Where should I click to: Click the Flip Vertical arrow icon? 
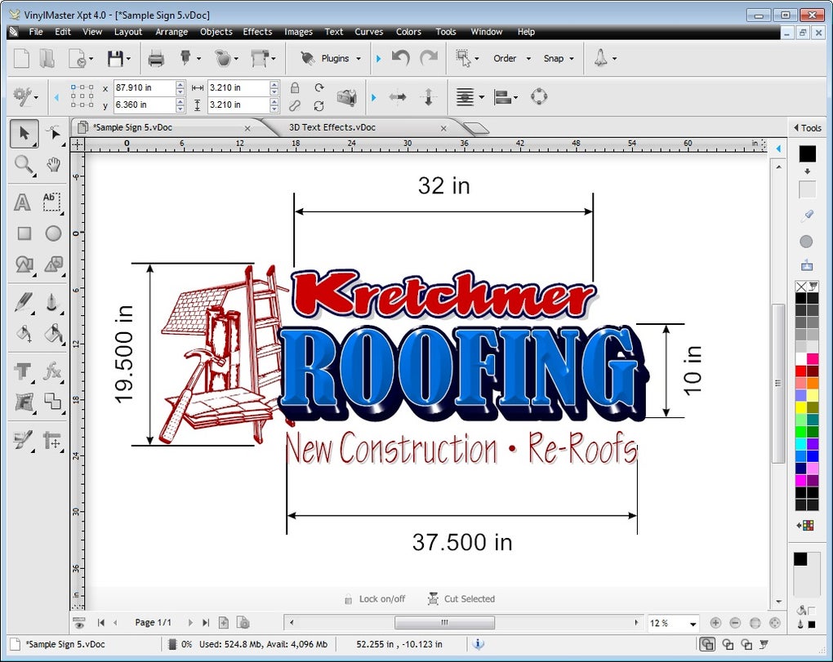[428, 97]
